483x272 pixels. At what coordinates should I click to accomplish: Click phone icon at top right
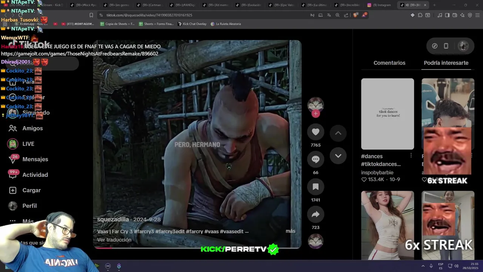tap(446, 46)
